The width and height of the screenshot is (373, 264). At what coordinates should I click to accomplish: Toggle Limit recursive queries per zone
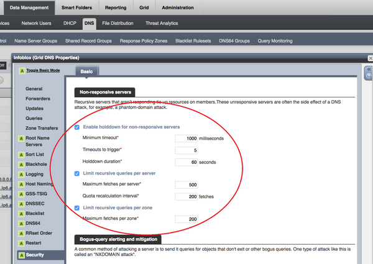point(77,207)
